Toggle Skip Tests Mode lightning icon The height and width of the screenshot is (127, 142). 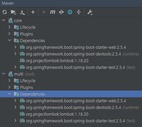[x=70, y=12]
